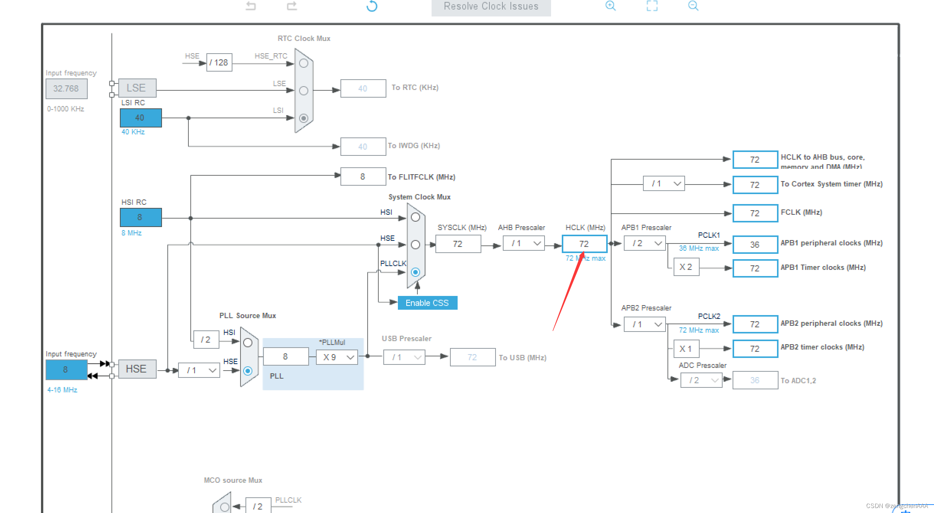Click the redo icon in the toolbar
Viewport: 934px width, 513px height.
tap(291, 6)
